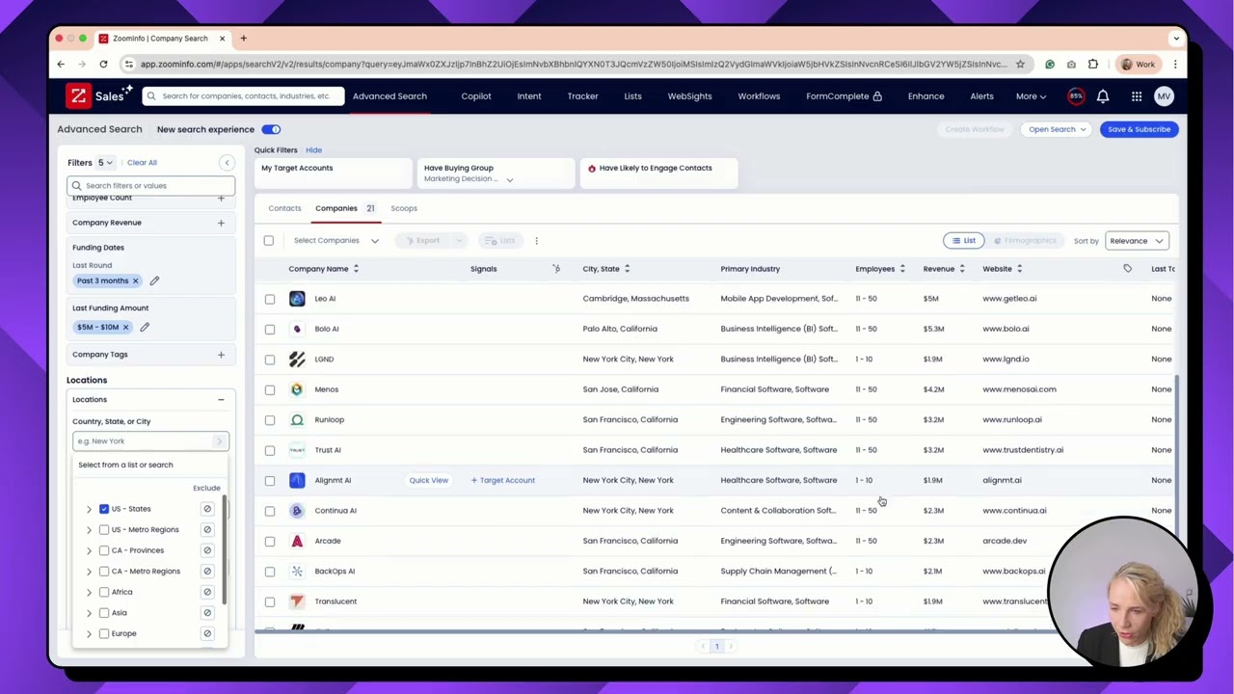Toggle New search experience switch
1234x694 pixels.
pyautogui.click(x=271, y=129)
